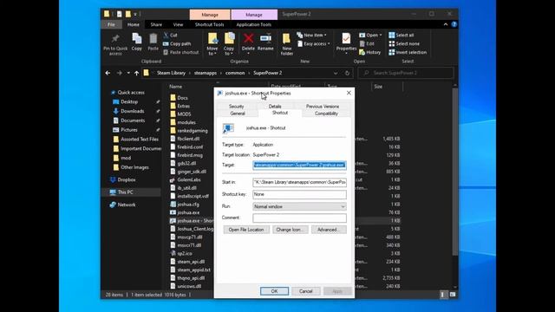555x312 pixels.
Task: Click into the Comment field
Action: pos(299,218)
